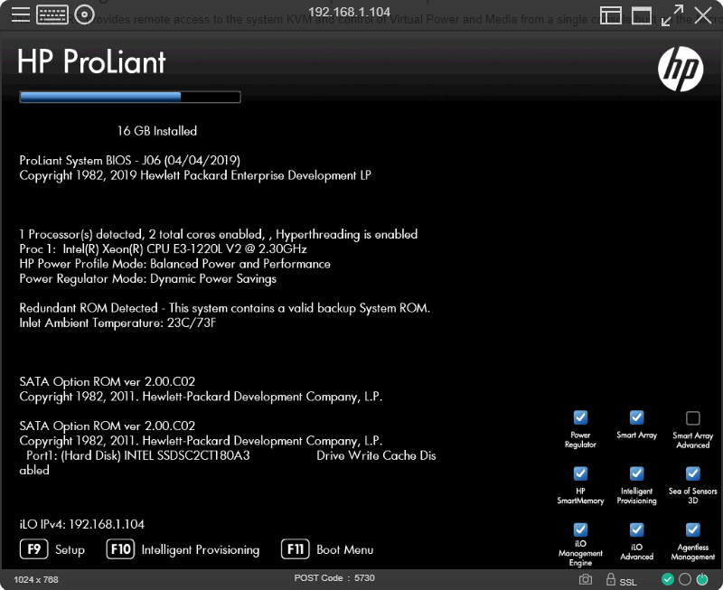Click the F11 Boot Menu key button
This screenshot has height=590, width=723.
tap(296, 549)
